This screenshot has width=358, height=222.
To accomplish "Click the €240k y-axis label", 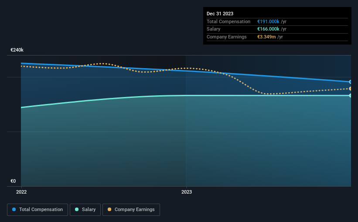I will tap(17, 50).
